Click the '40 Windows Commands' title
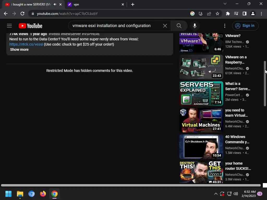This screenshot has height=200, width=267. click(x=237, y=139)
